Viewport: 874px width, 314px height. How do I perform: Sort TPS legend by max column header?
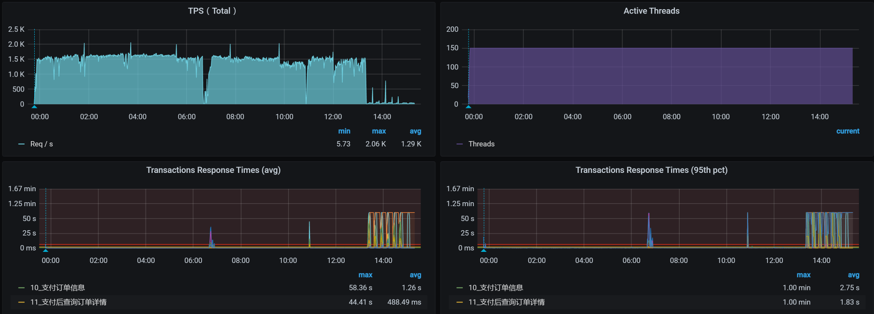click(x=378, y=131)
